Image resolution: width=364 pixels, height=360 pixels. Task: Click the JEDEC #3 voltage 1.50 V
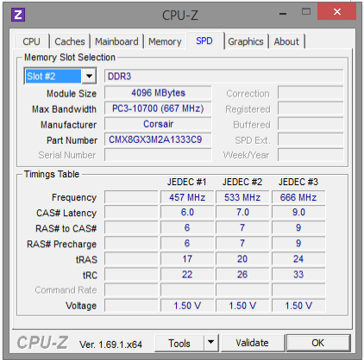298,306
